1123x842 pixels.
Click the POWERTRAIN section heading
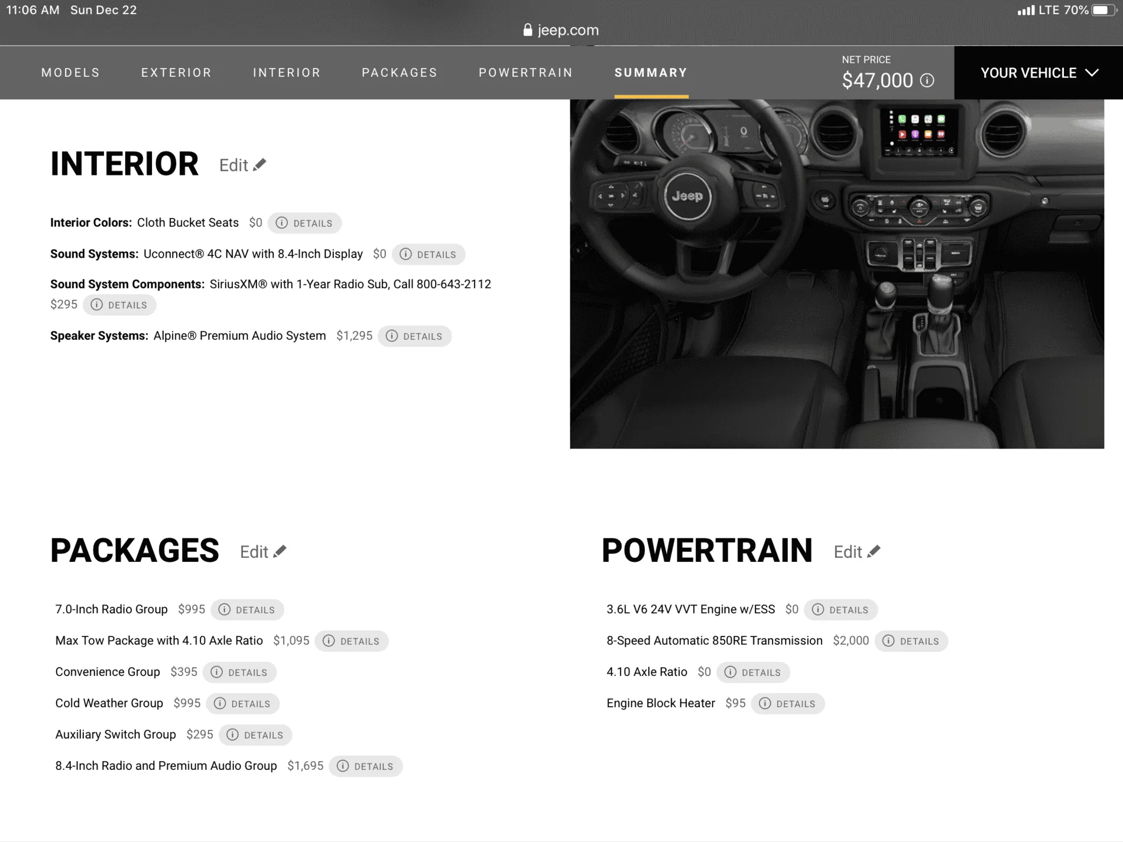coord(707,551)
